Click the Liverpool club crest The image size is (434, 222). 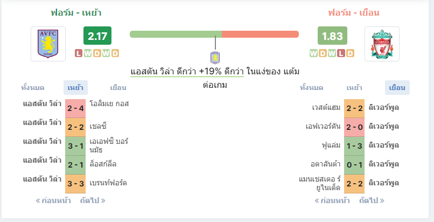point(382,44)
